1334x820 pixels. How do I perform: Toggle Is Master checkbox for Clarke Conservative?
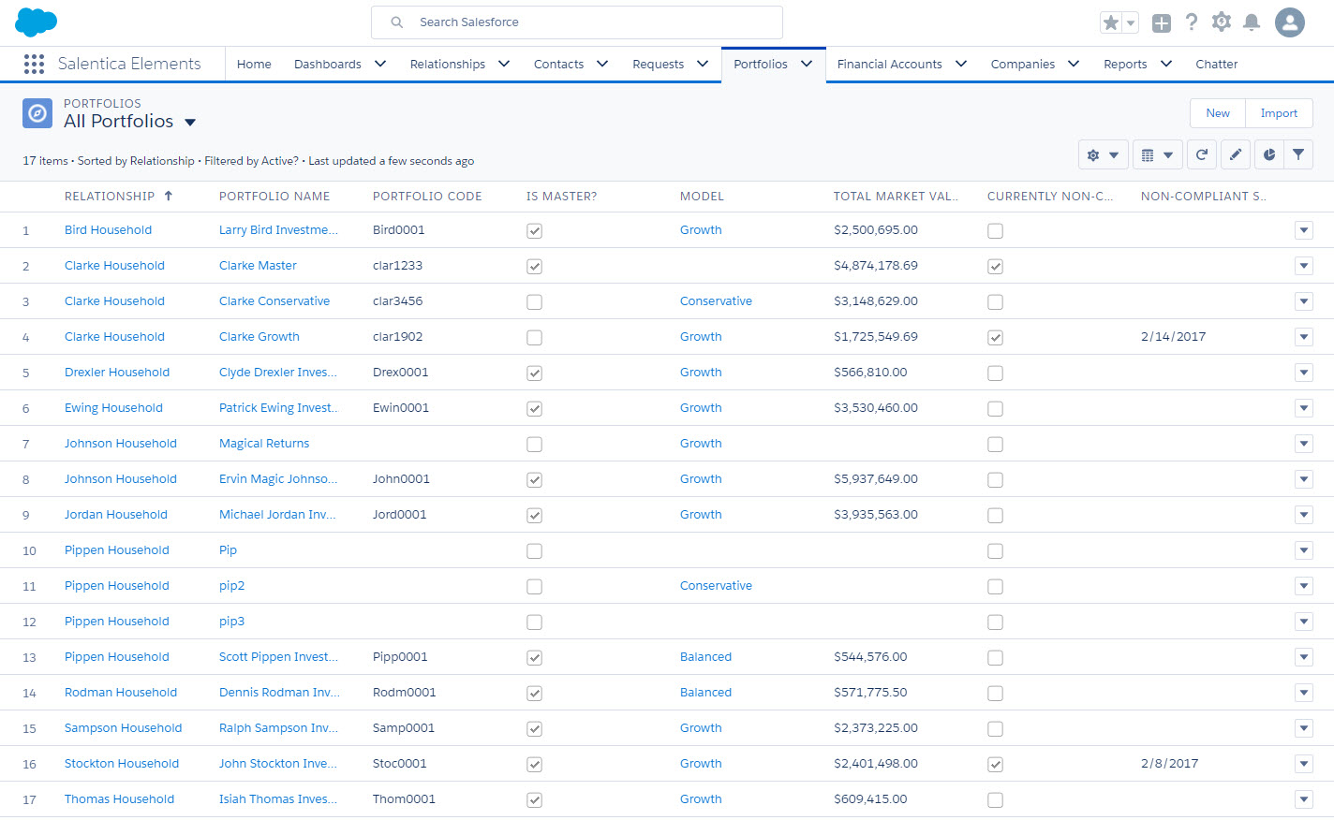534,302
